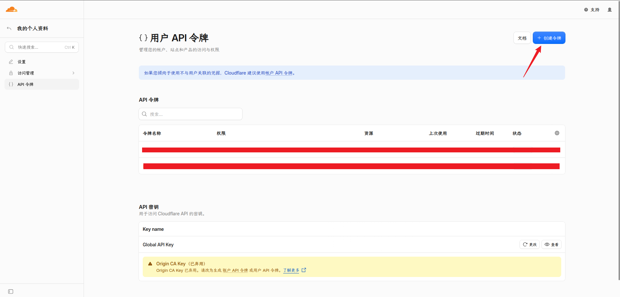Screen dimensions: 620x297
Task: Click the back arrow beside 我的个人资料
Action: click(x=9, y=28)
